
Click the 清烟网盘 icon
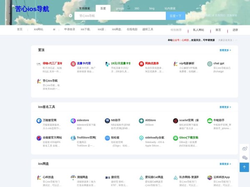pyautogui.click(x=73, y=177)
